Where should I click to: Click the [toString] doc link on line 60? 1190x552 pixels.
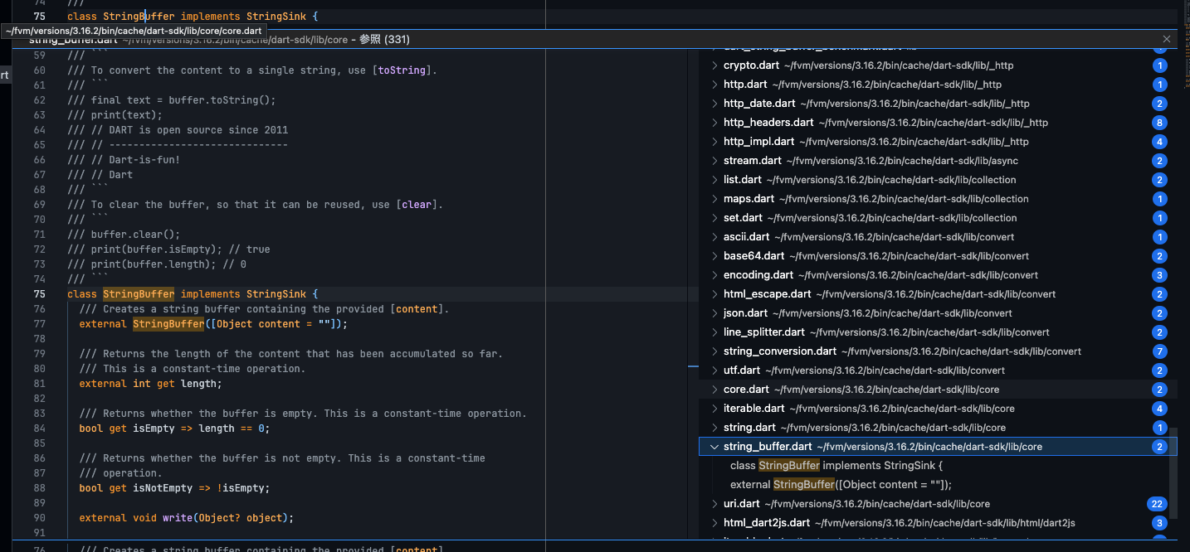[402, 70]
